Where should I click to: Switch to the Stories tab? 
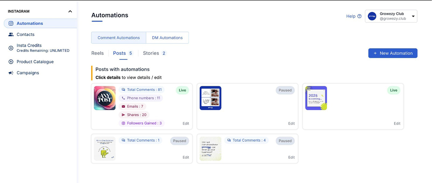[151, 53]
